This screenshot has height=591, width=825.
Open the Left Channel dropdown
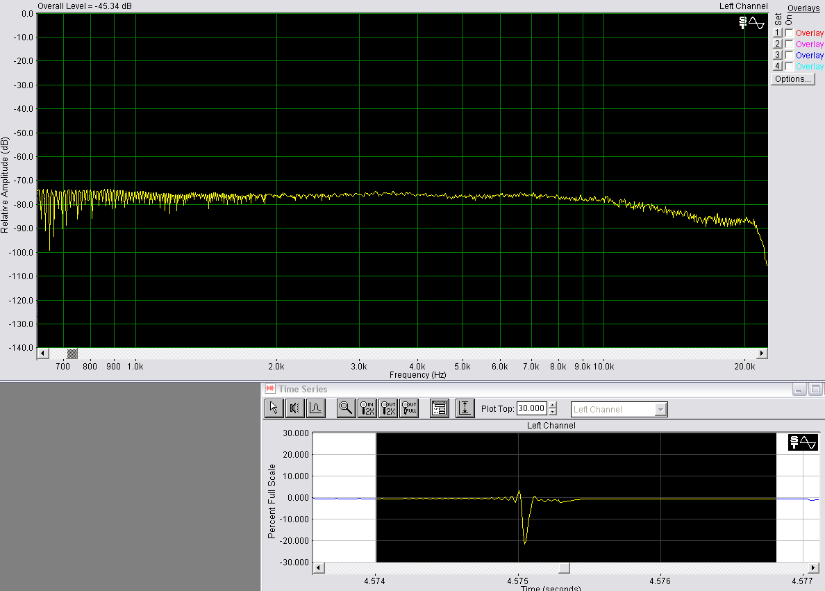click(660, 410)
